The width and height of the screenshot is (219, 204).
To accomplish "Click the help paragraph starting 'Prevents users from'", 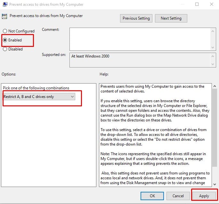I will (x=152, y=89).
